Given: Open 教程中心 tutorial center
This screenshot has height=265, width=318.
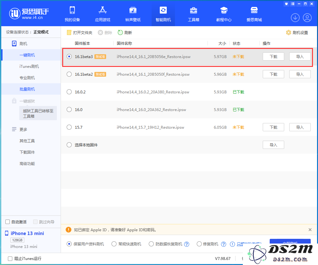Looking at the screenshot, I should tap(224, 14).
